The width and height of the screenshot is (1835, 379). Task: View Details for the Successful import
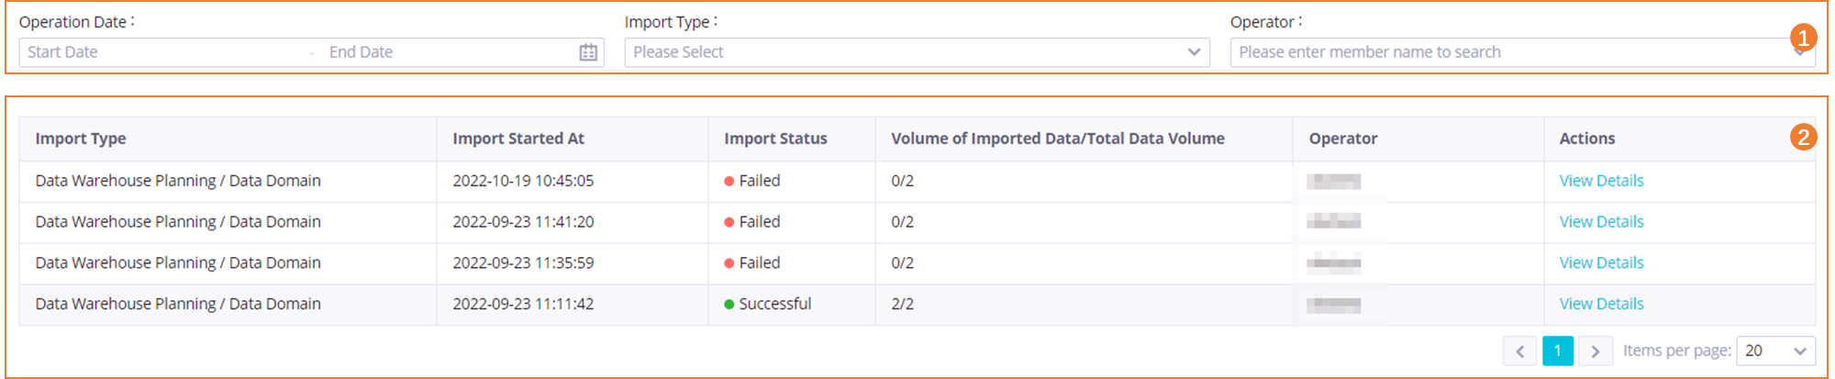1601,304
